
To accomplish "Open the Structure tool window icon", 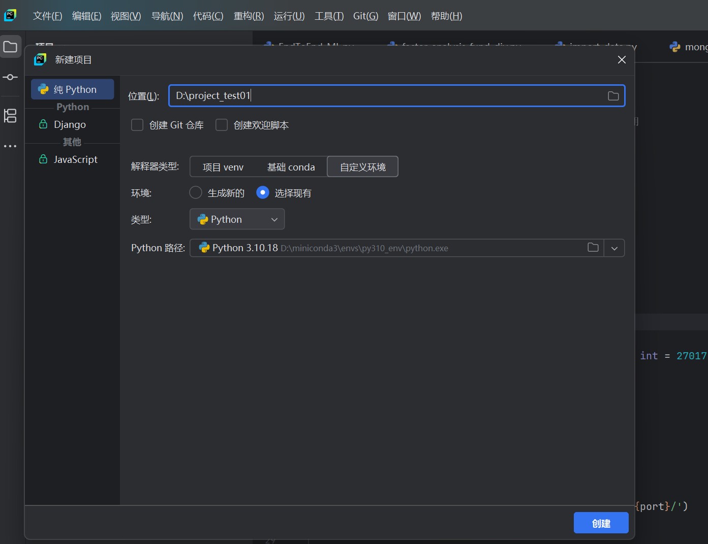I will (x=10, y=116).
